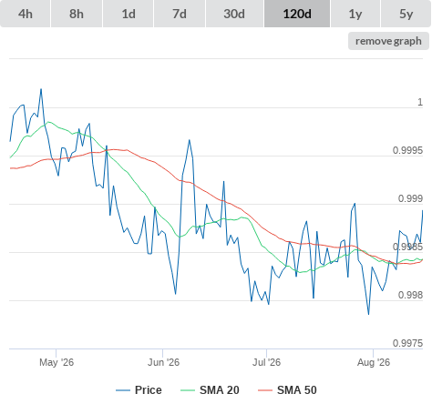The height and width of the screenshot is (414, 432).
Task: Select the 4h time range tab
Action: pos(26,14)
